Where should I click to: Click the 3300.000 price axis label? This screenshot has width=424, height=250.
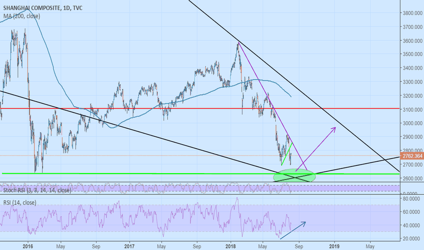point(412,82)
